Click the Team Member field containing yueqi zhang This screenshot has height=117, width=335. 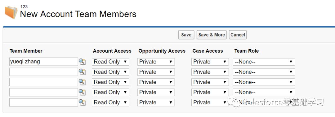pyautogui.click(x=44, y=62)
